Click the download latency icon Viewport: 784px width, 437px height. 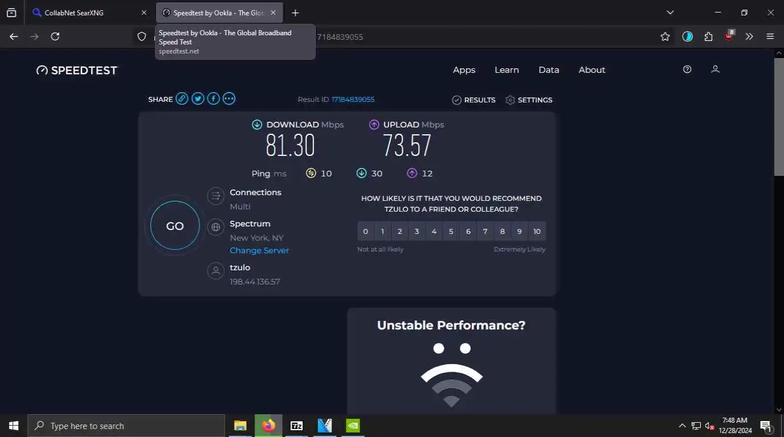(361, 173)
